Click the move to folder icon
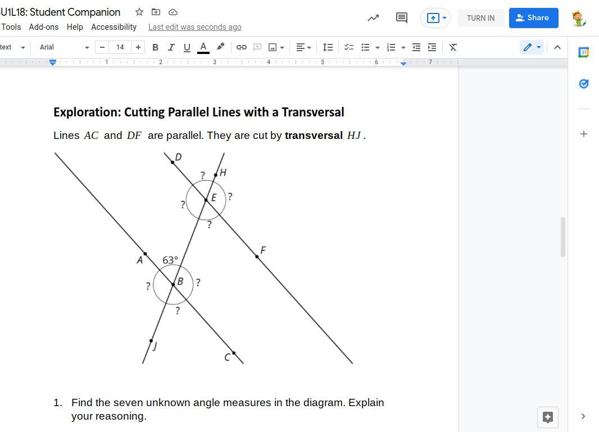599x432 pixels. pyautogui.click(x=156, y=12)
